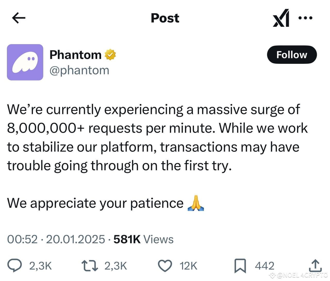Click the 442 bookmarks count
Image resolution: width=330 pixels, height=281 pixels.
pyautogui.click(x=264, y=266)
